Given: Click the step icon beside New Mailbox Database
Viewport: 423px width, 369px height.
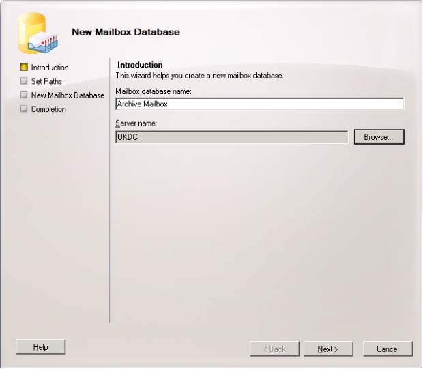Looking at the screenshot, I should point(24,95).
